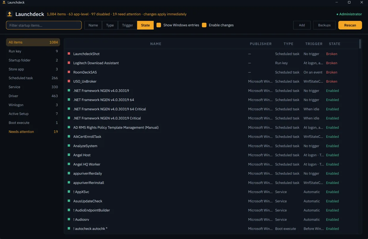Click the orange Rescan button
The image size is (368, 239).
350,25
